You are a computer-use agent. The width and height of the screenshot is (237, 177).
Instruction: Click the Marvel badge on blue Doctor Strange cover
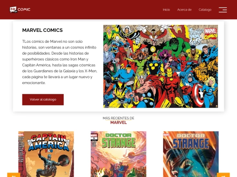pyautogui.click(x=166, y=135)
